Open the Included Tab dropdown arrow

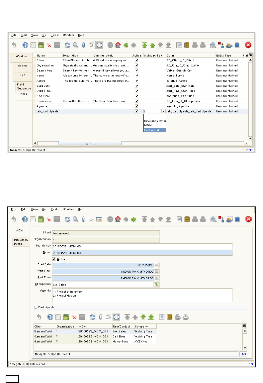tap(163, 111)
